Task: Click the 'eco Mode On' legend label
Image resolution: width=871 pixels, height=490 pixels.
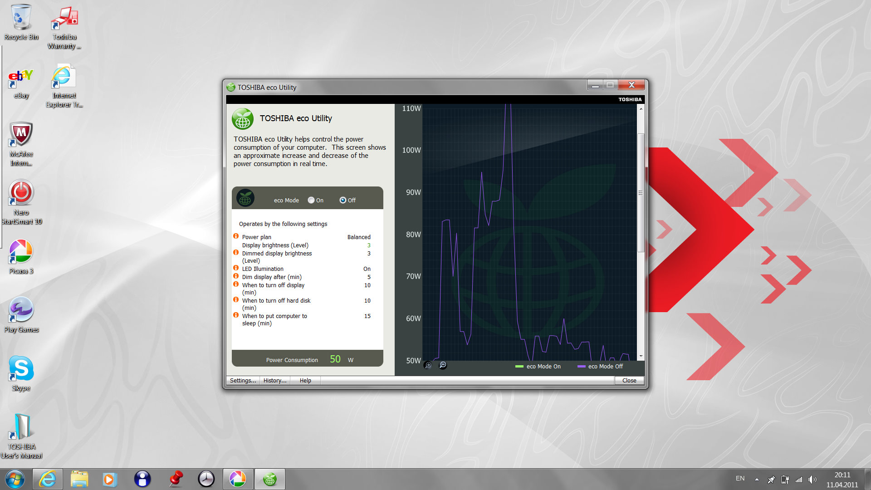Action: [x=543, y=366]
